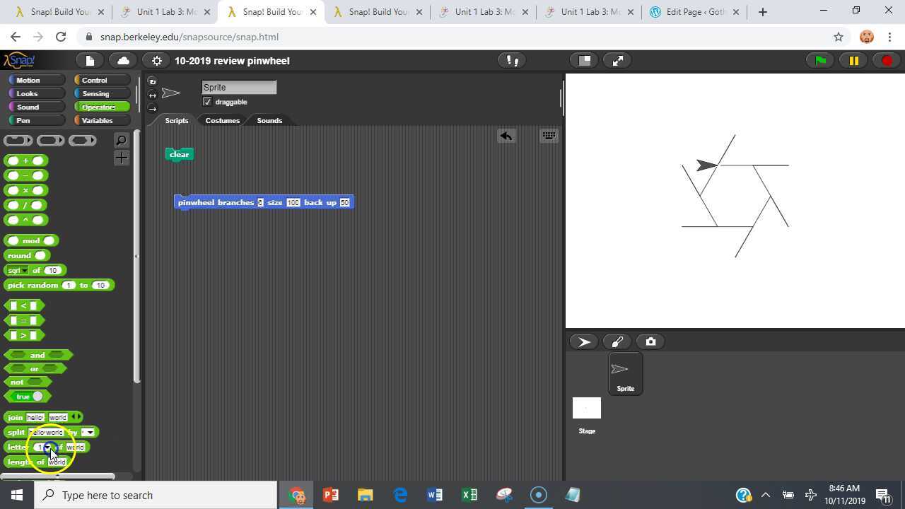Switch stage to presentation mode
The height and width of the screenshot is (509, 905).
617,60
